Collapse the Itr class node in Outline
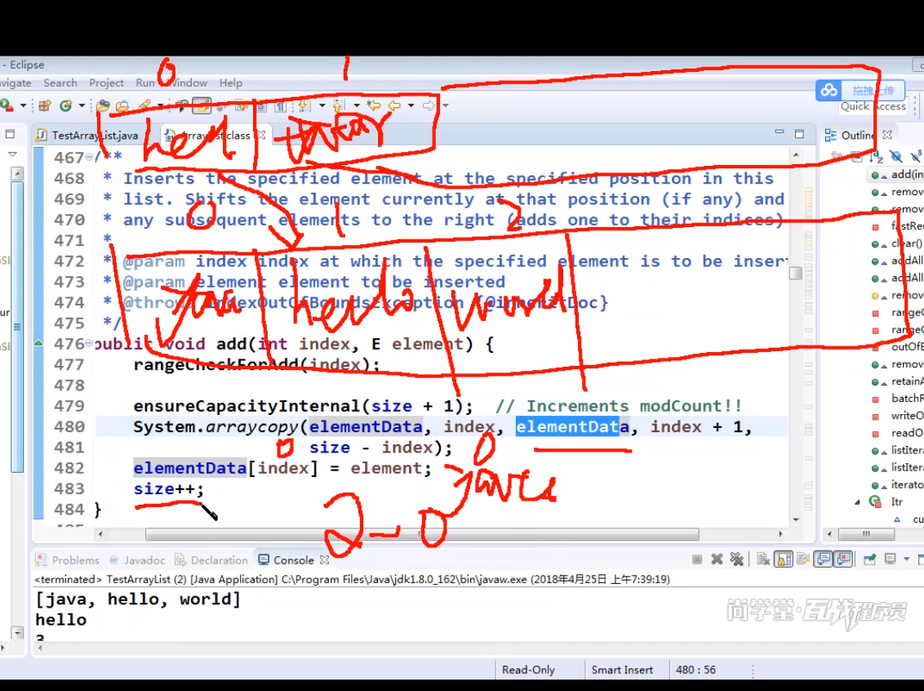924x691 pixels. [x=857, y=502]
